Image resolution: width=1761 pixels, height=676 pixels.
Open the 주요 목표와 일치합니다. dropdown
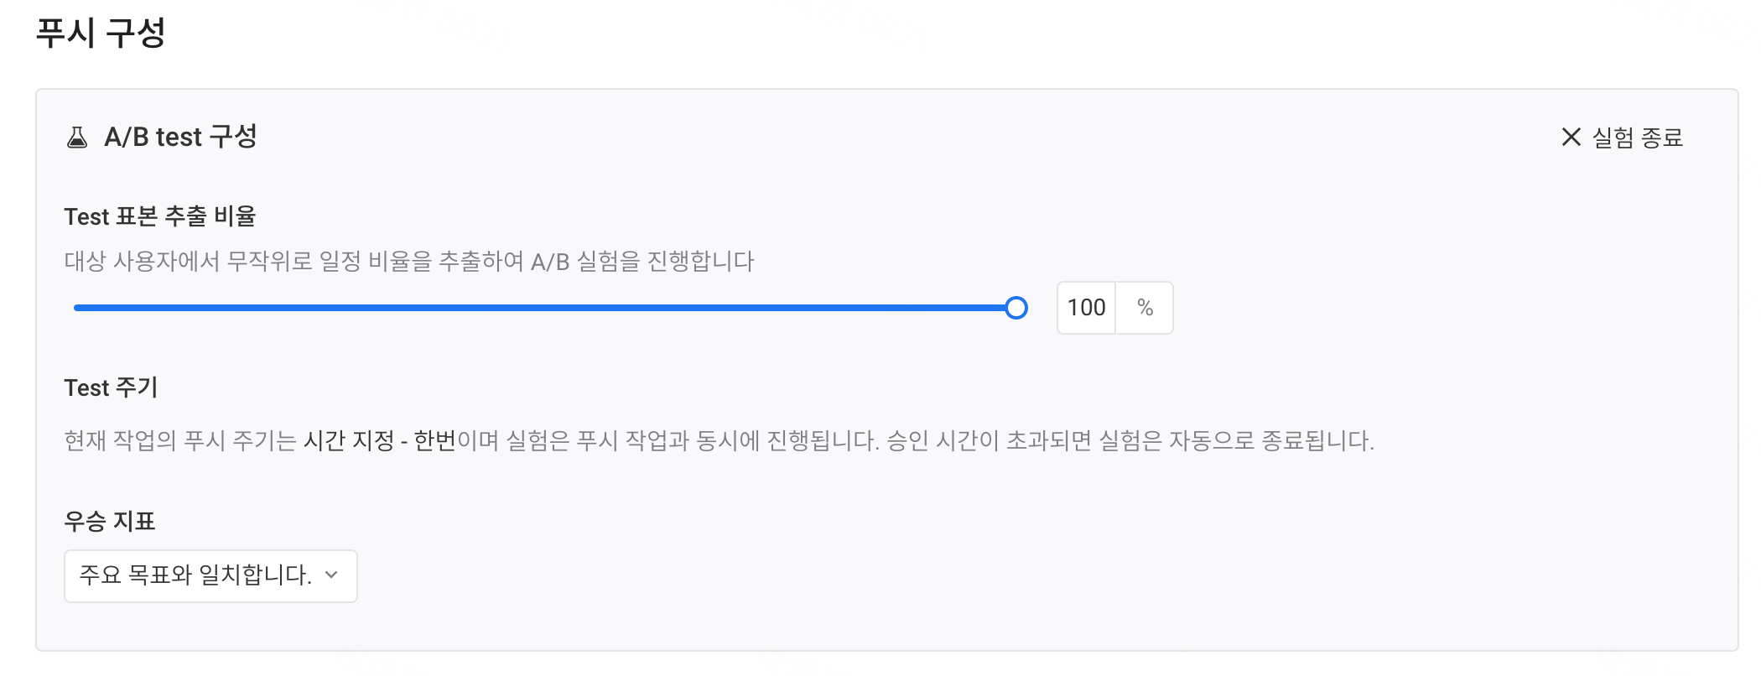(x=210, y=575)
